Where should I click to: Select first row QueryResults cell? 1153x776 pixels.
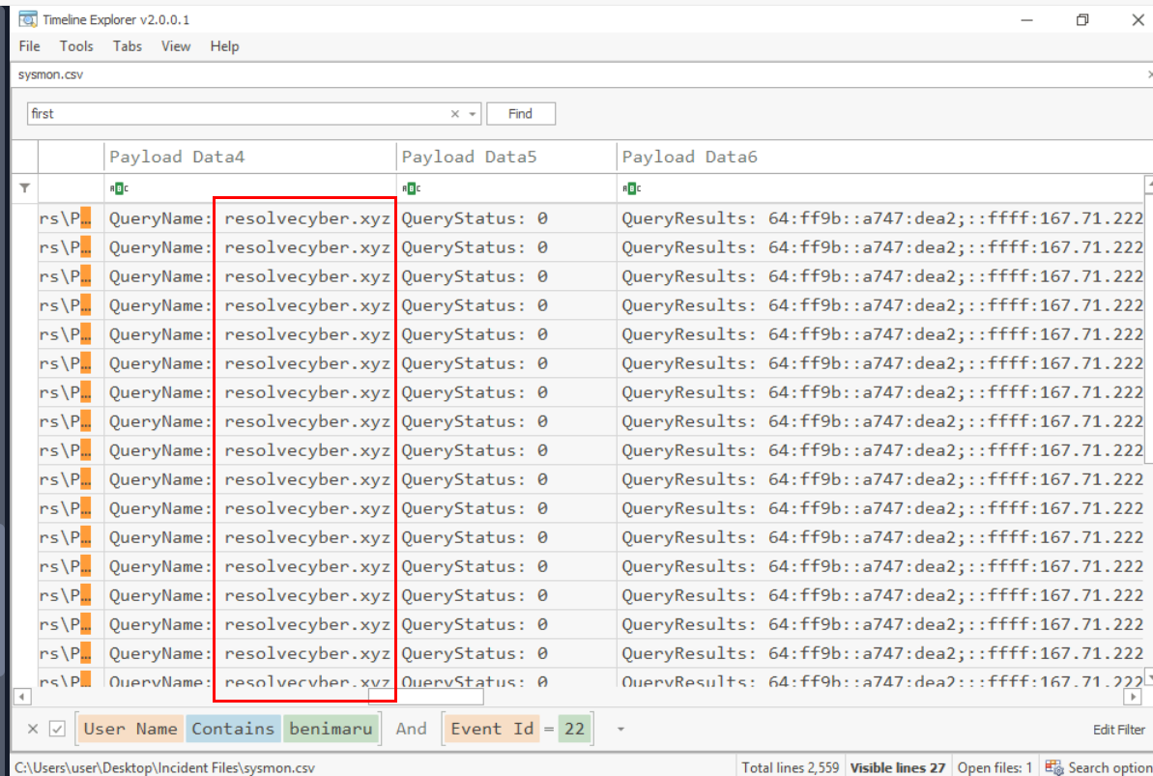tap(880, 218)
